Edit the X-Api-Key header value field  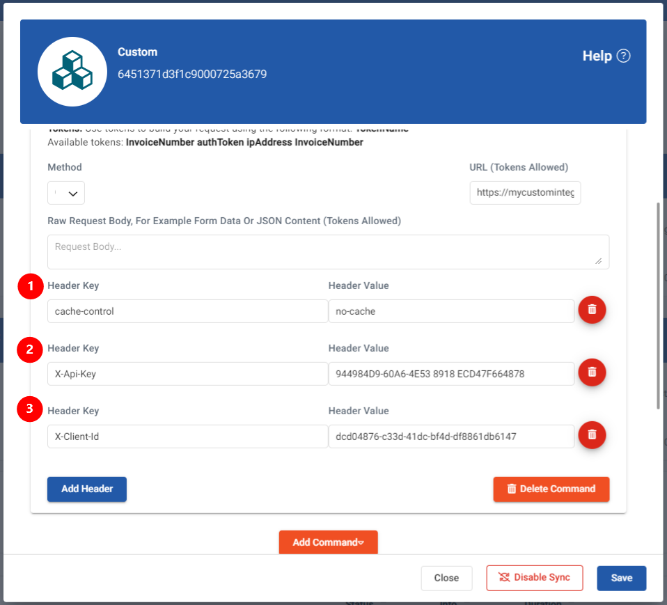pyautogui.click(x=451, y=374)
